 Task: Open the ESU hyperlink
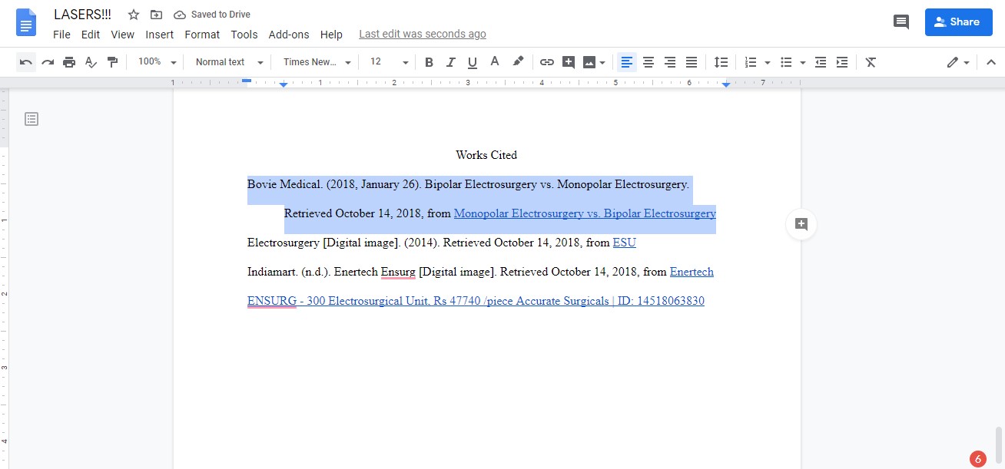click(624, 243)
